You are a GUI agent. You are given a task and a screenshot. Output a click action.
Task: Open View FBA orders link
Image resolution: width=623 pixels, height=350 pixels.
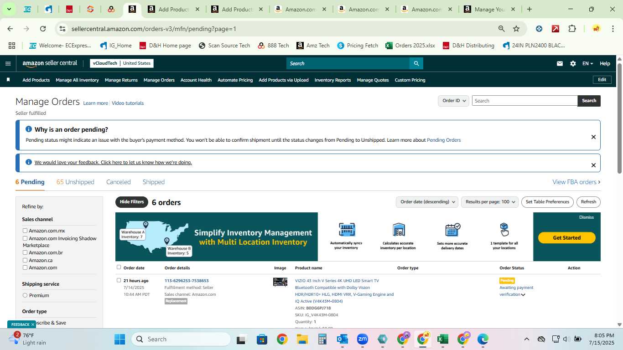coord(576,182)
